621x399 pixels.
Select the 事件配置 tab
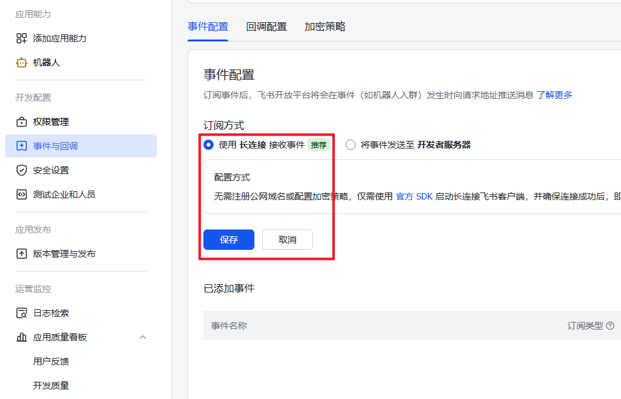tap(208, 26)
